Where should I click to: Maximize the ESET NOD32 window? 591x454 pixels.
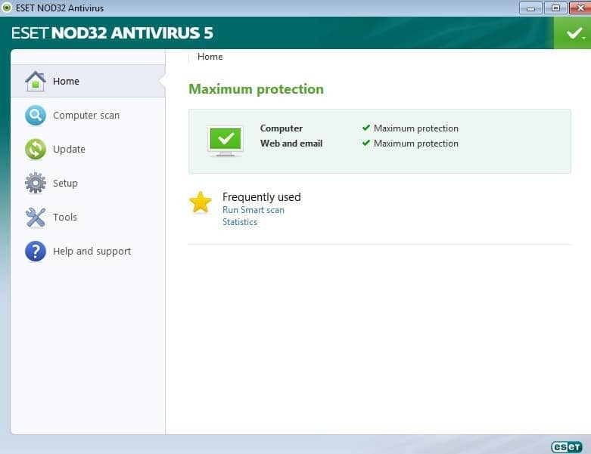point(555,8)
